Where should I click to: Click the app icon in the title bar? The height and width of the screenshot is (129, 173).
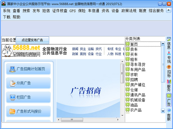(x=4, y=4)
